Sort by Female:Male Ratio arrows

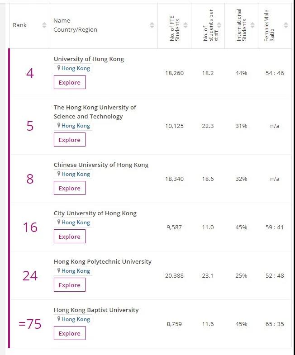(x=285, y=25)
